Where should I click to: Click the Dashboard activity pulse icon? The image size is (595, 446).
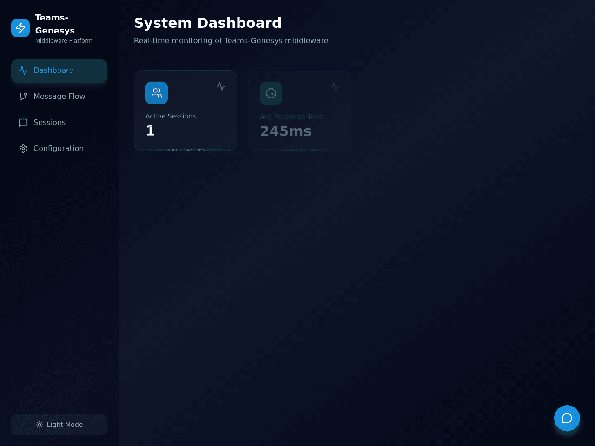click(x=23, y=71)
